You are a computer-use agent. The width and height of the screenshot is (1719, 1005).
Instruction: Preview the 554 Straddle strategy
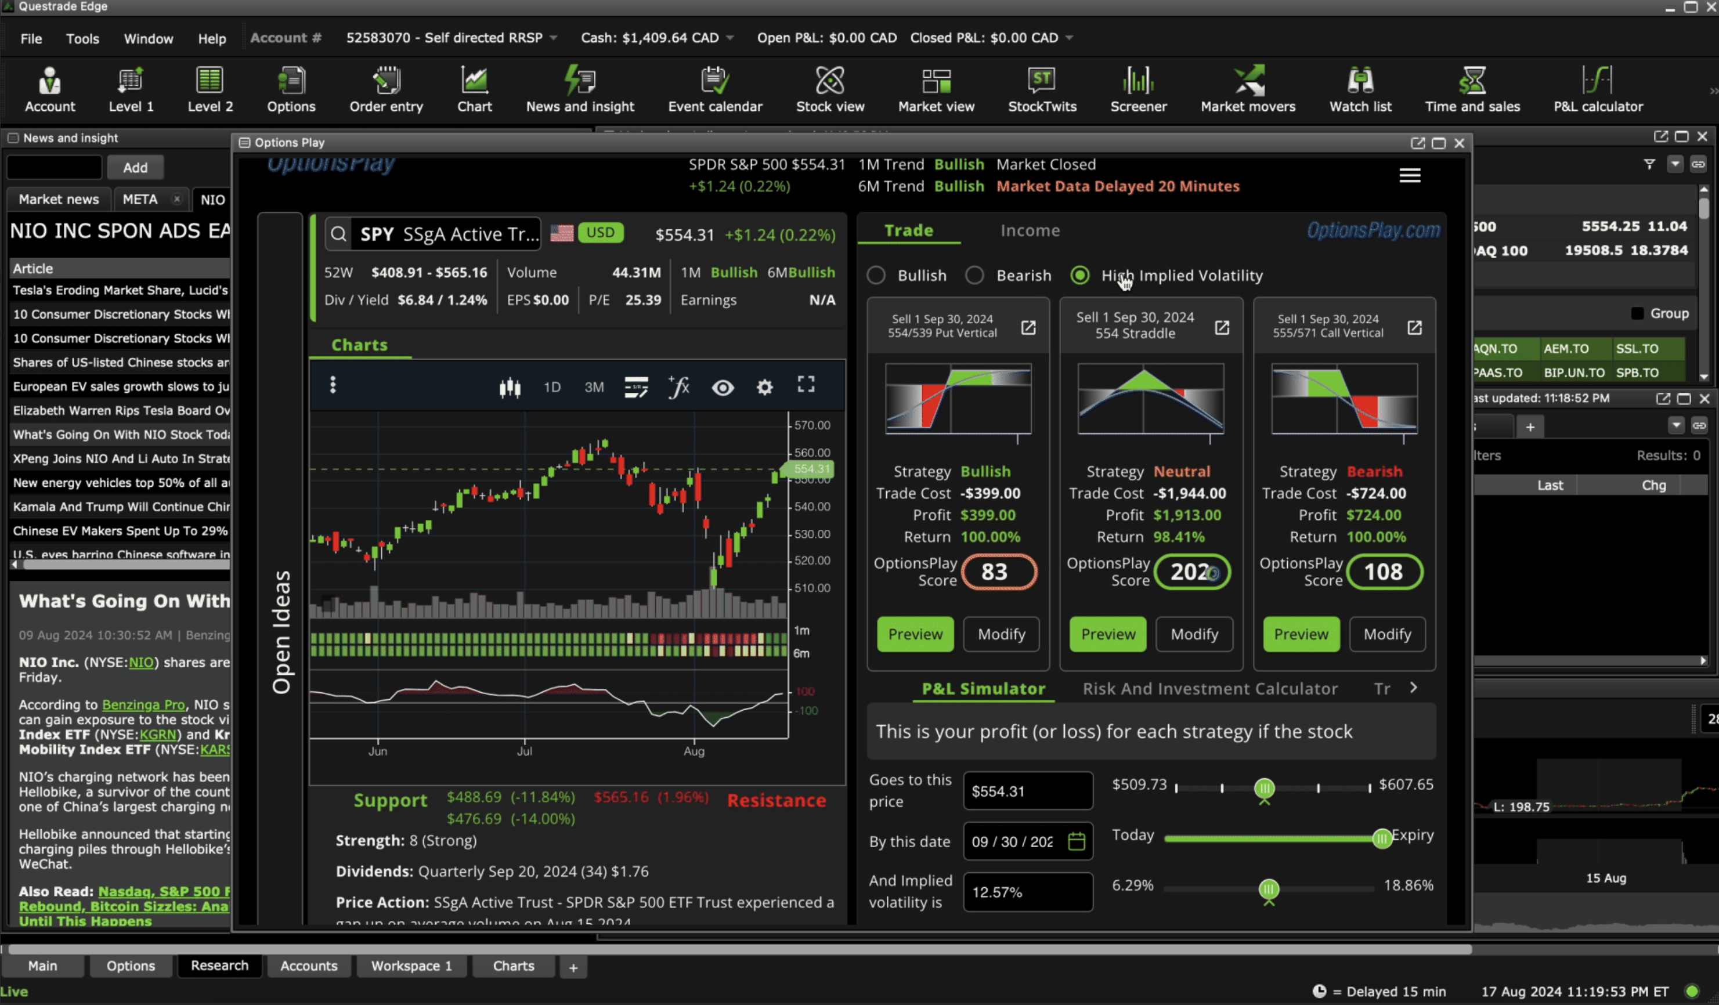point(1107,634)
